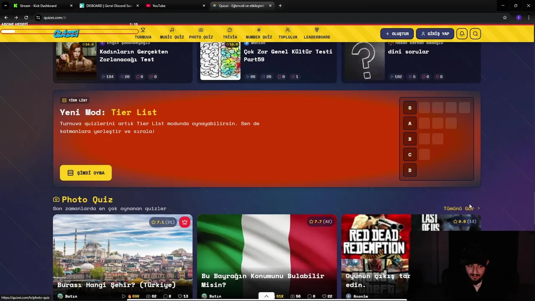535x301 pixels.
Task: Open the brain image quiz thumbnail
Action: tap(220, 61)
